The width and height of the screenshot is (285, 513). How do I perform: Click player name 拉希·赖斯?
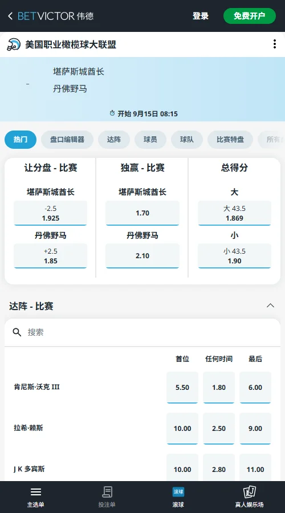28,428
